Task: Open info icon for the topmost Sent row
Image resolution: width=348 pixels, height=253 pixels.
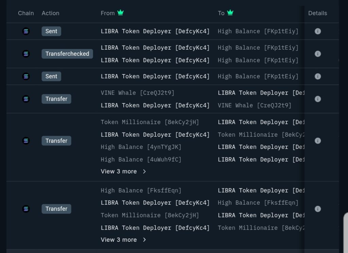Action: [318, 31]
